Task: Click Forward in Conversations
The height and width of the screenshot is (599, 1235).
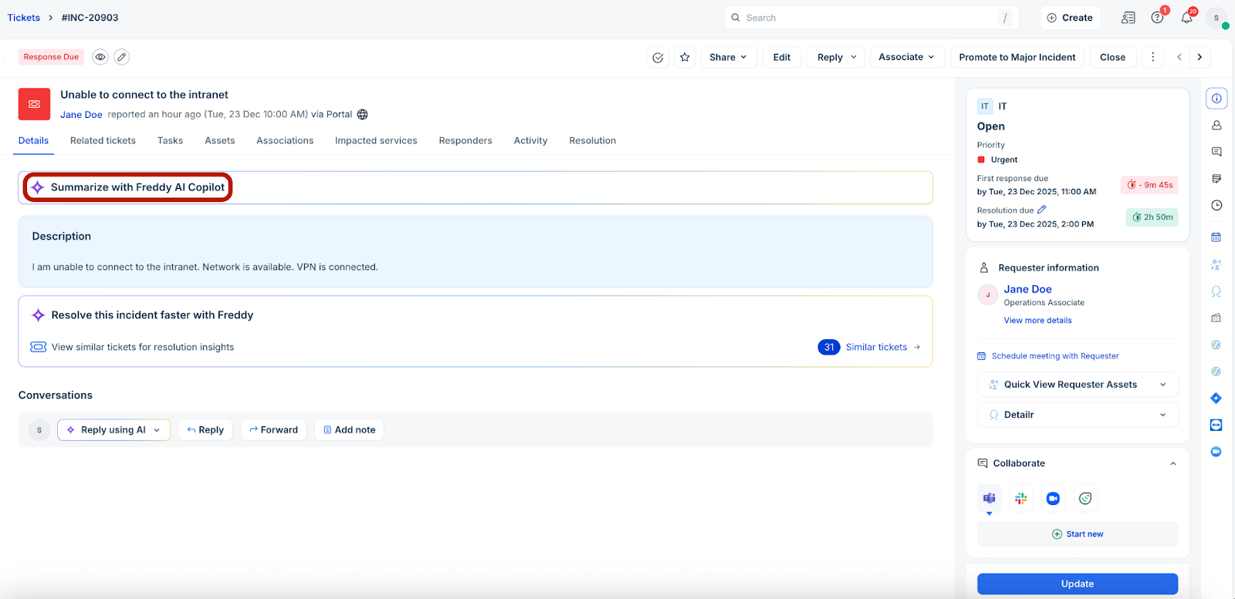Action: 274,430
